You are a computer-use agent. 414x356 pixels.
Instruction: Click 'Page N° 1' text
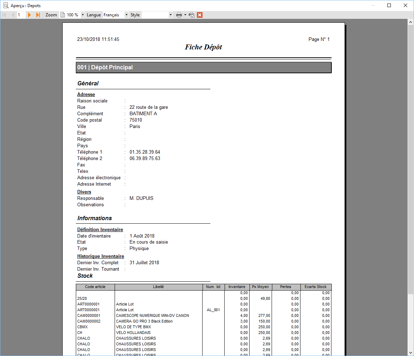pyautogui.click(x=319, y=39)
